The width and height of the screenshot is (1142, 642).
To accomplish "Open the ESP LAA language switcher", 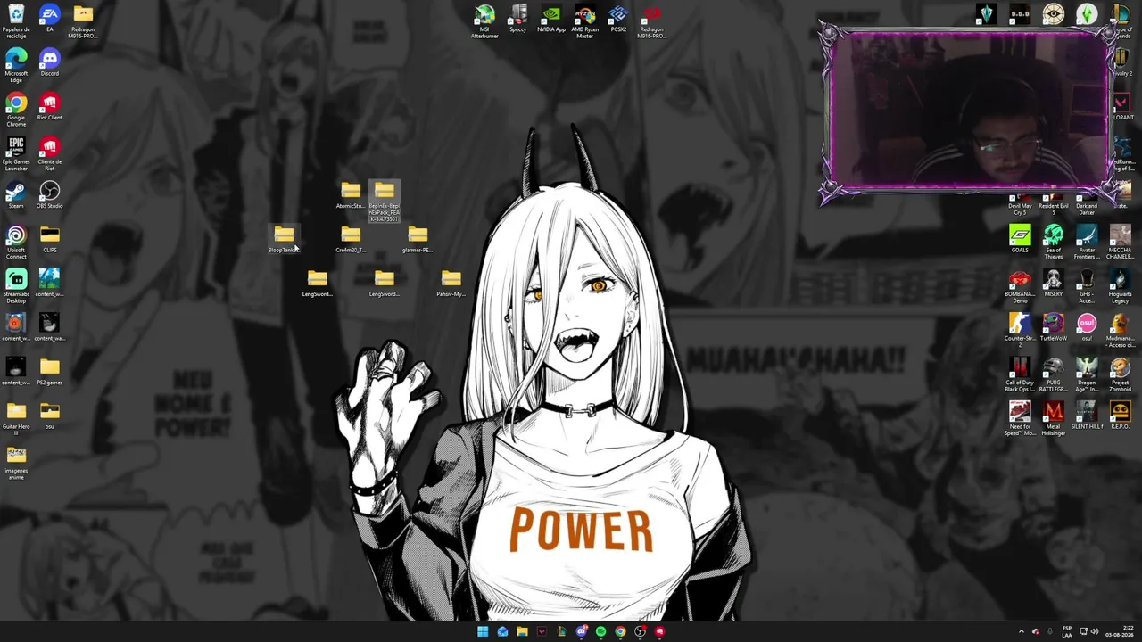I will tap(1066, 631).
